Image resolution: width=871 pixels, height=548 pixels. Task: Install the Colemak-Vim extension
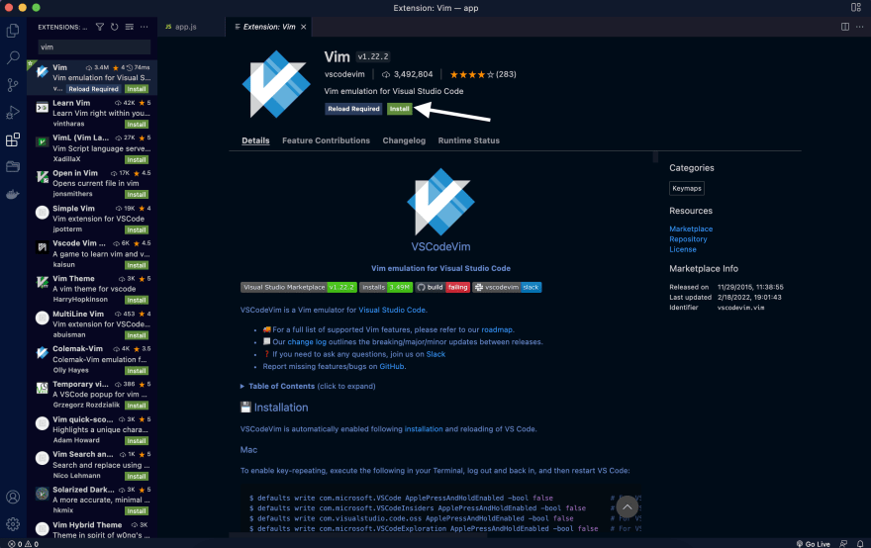pyautogui.click(x=137, y=370)
